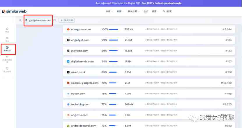This screenshot has height=128, width=242.
Task: Open the Similarweb logo home link
Action: (x=14, y=11)
